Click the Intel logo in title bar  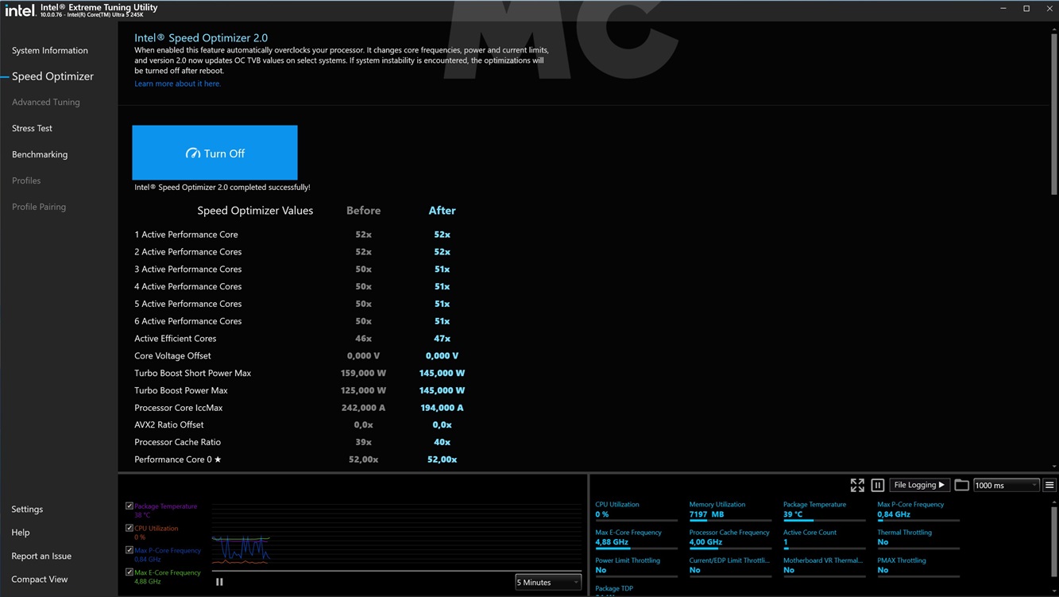[20, 10]
